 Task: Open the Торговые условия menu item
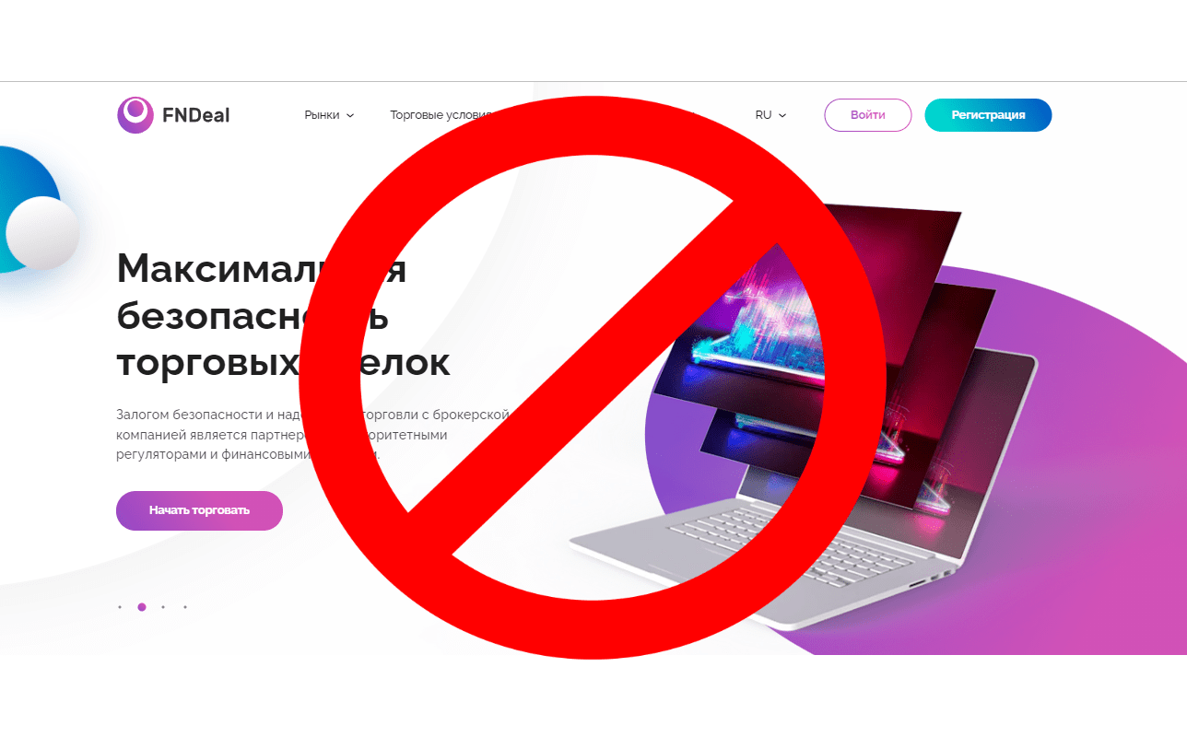pyautogui.click(x=442, y=115)
